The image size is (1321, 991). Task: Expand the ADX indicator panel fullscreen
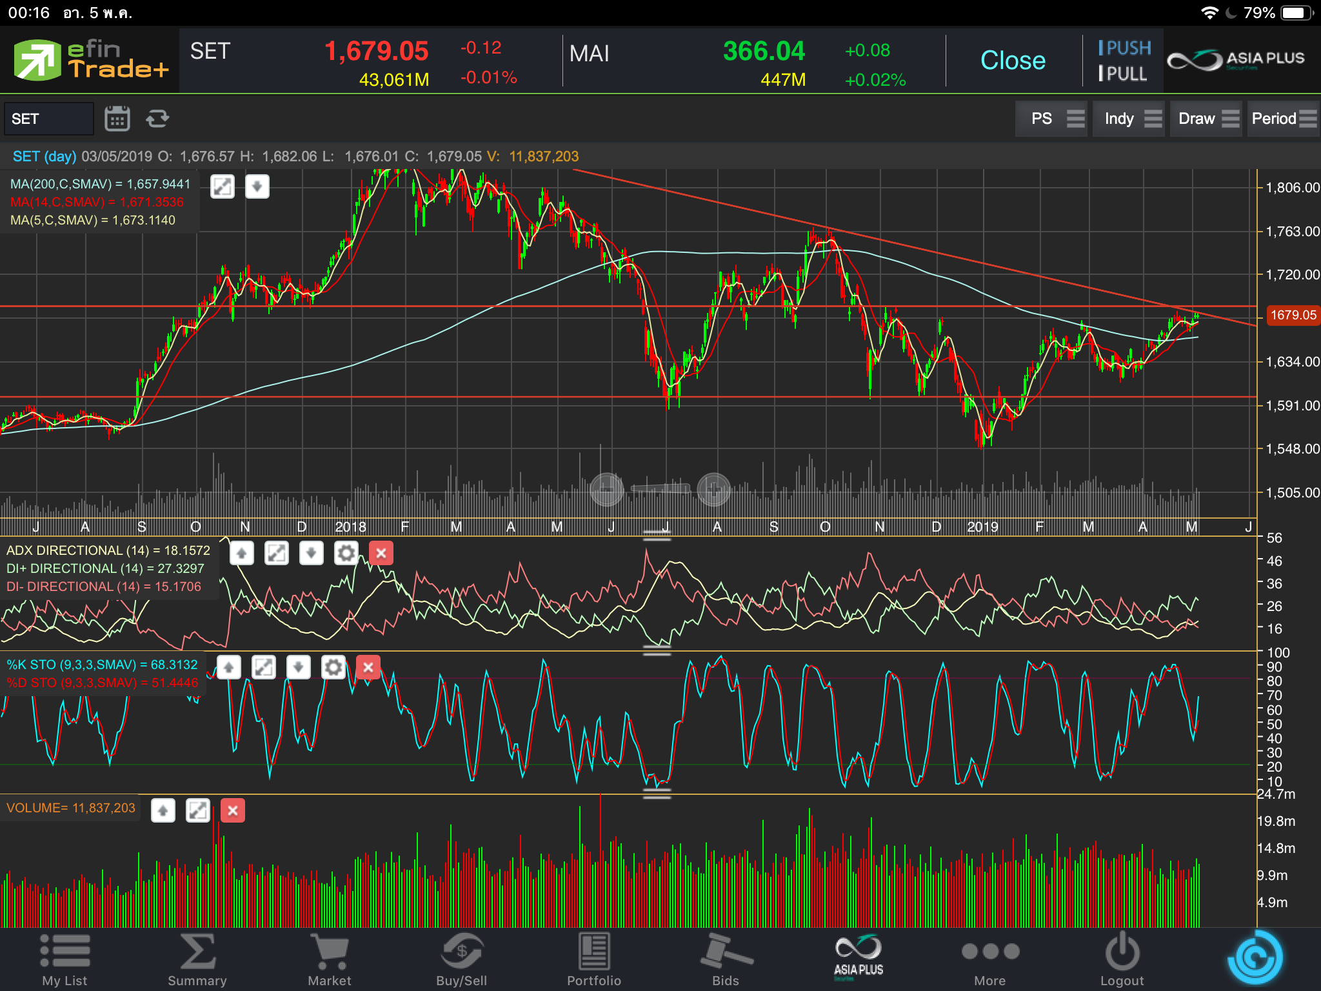click(277, 554)
